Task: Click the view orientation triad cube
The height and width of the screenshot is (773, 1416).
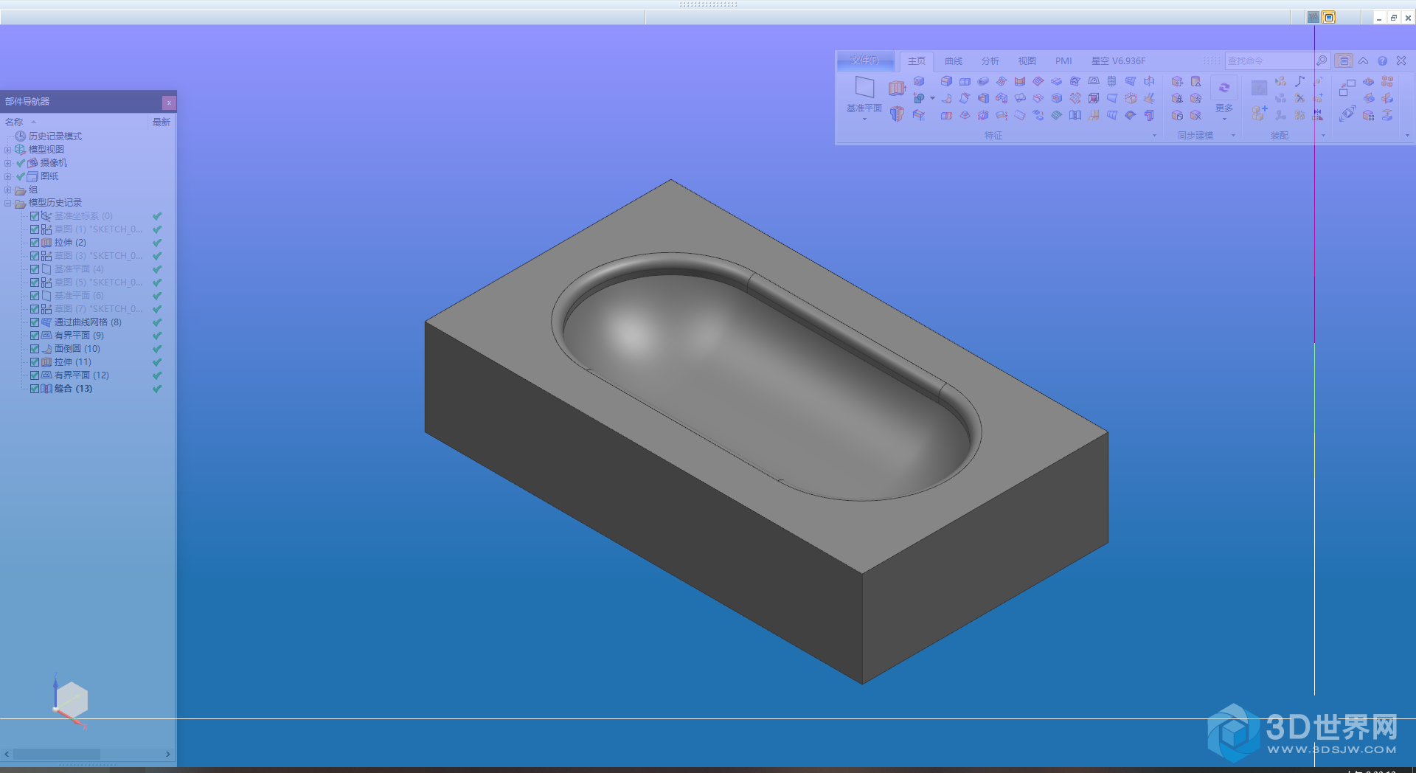Action: 71,701
